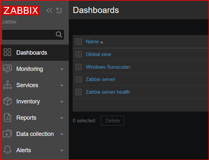Open the Windows Sunucuları dashboard link
Viewport: 209px width, 160px height.
click(108, 67)
